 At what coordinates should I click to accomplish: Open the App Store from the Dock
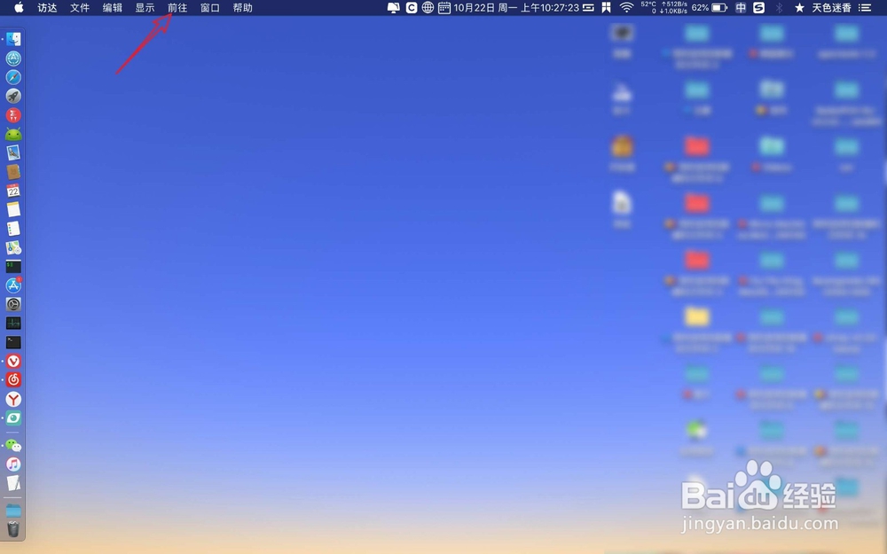[x=13, y=285]
